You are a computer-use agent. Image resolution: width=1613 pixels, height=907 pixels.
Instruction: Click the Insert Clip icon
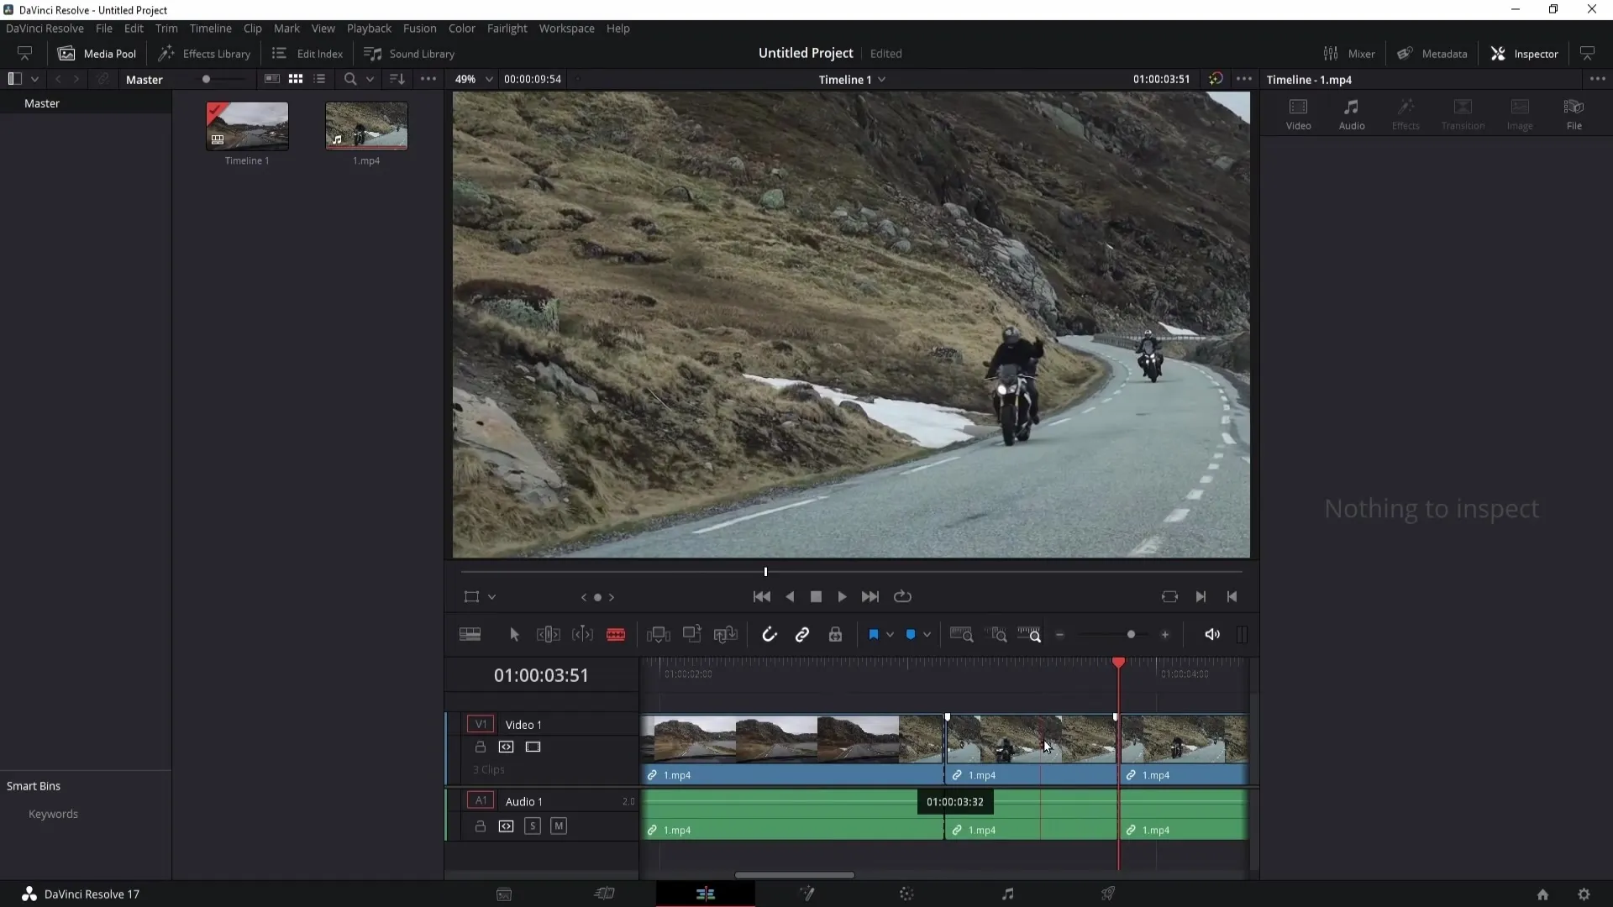coord(659,635)
